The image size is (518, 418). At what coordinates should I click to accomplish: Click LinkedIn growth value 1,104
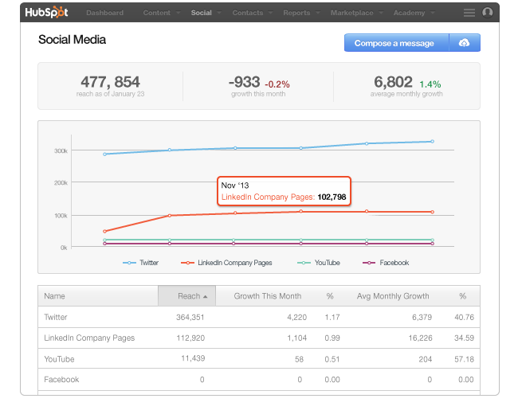(x=296, y=338)
